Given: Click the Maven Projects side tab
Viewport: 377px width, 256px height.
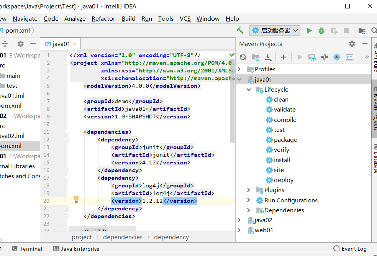Looking at the screenshot, I should point(374,109).
